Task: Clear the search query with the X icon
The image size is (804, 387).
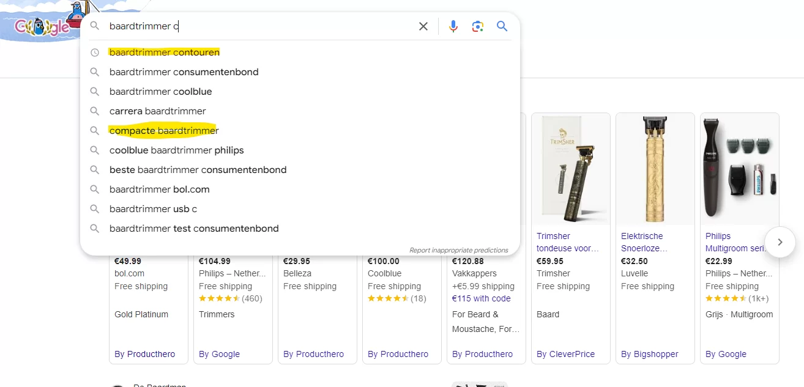Action: [423, 26]
